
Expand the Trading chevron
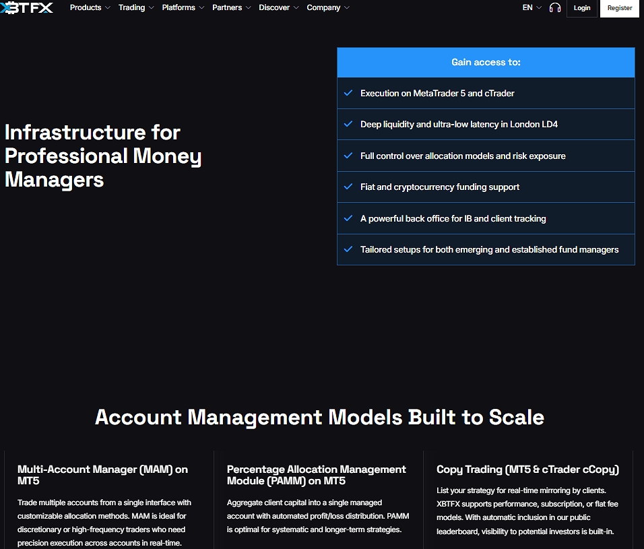click(151, 8)
